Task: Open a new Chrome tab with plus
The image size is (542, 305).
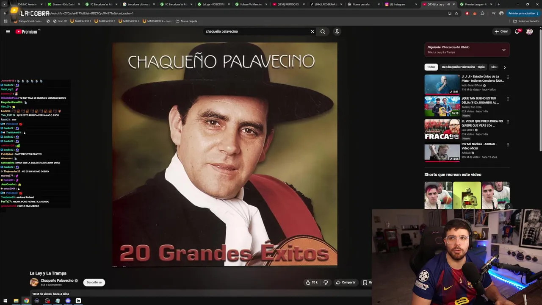Action: click(498, 4)
